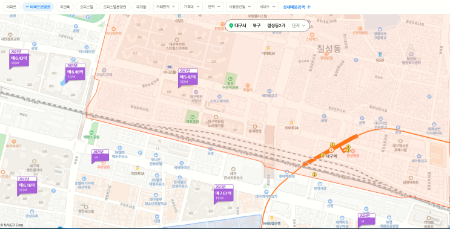Click the 대구역 station label

331,156
